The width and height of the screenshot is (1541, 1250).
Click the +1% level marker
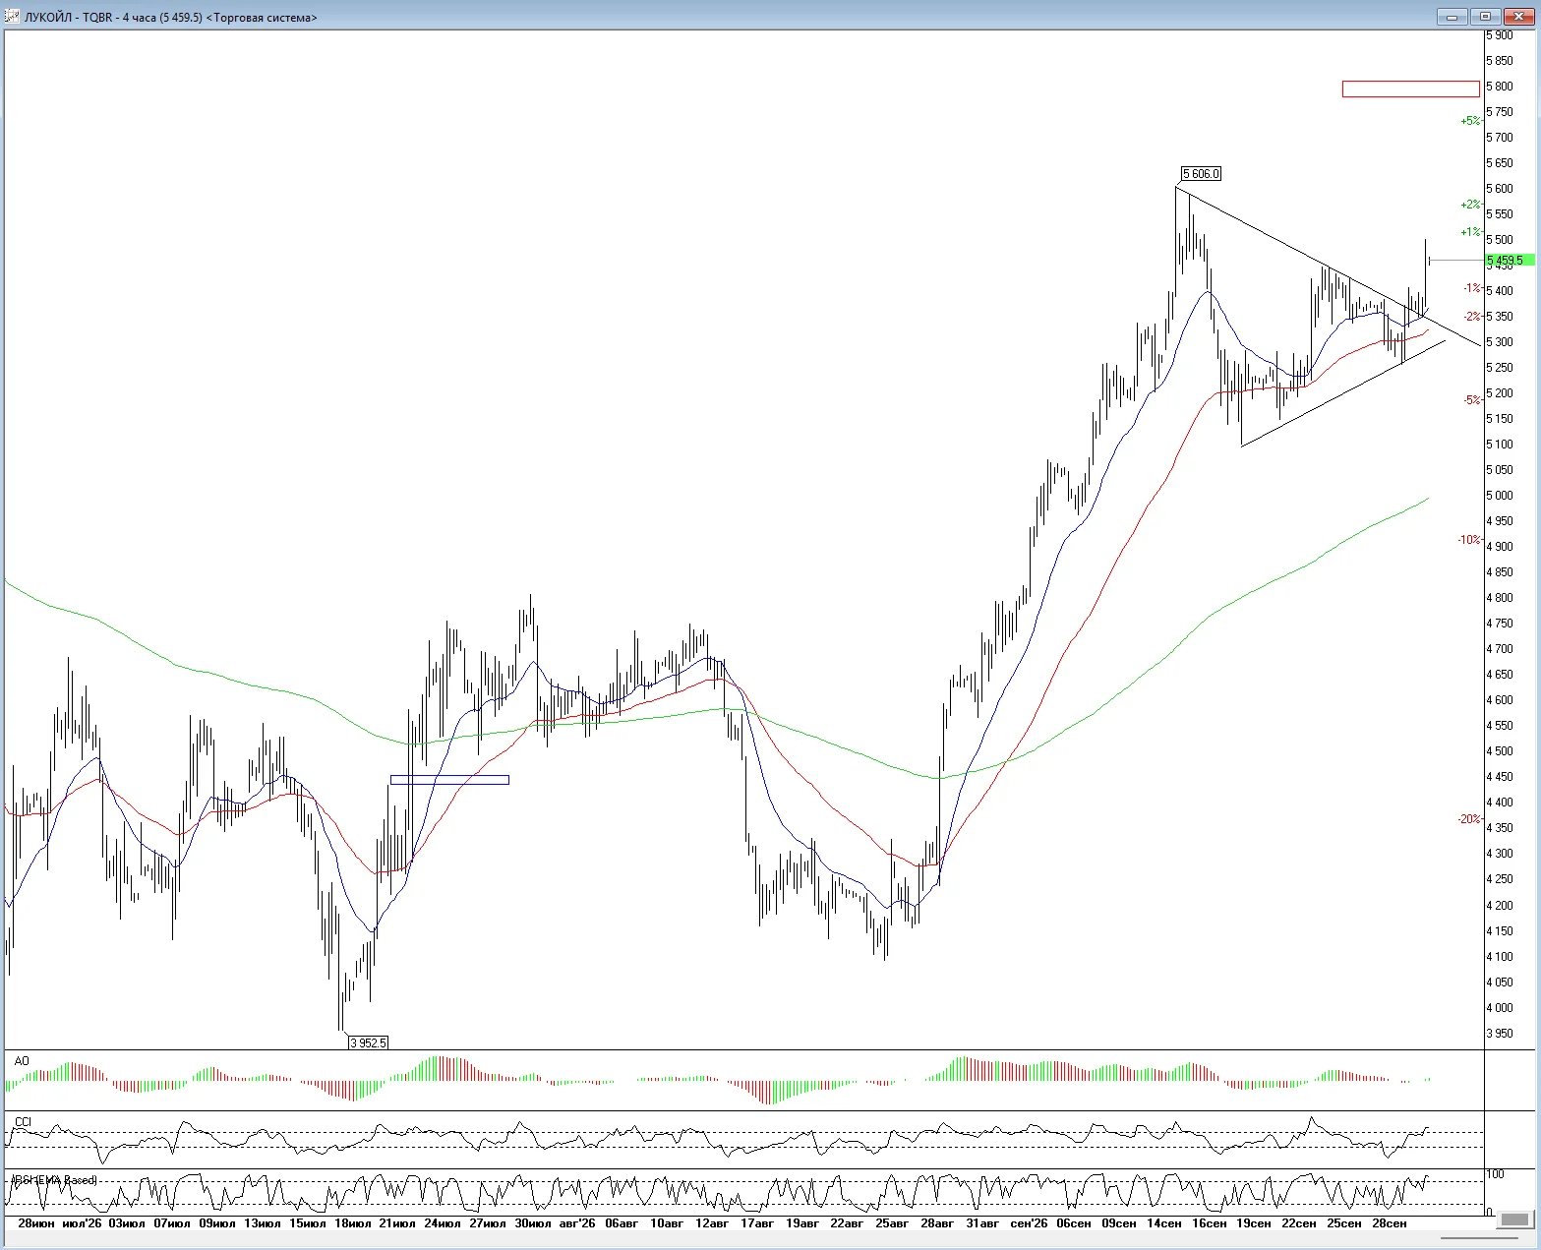(1470, 232)
